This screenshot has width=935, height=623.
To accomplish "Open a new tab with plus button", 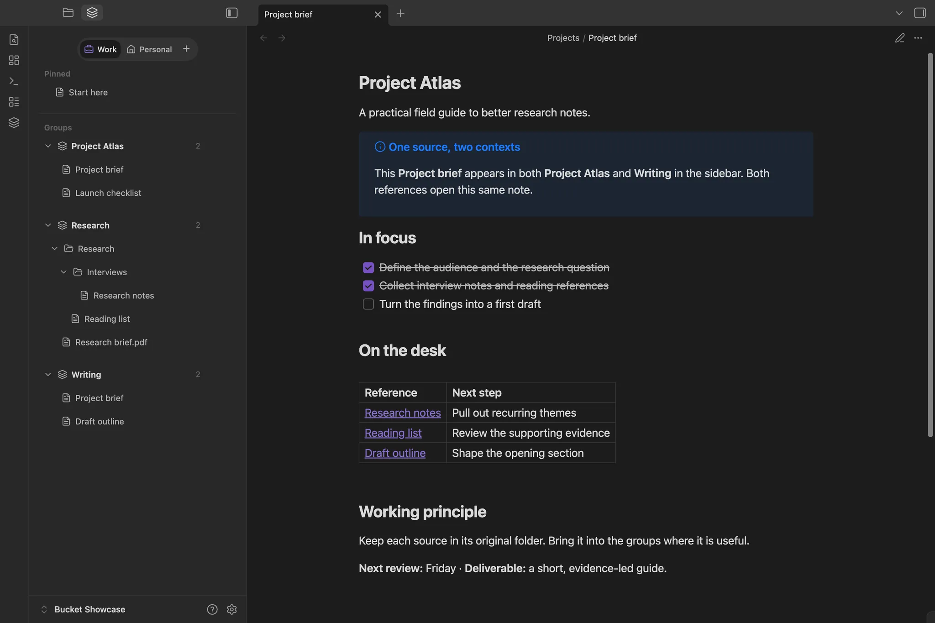I will (x=400, y=14).
